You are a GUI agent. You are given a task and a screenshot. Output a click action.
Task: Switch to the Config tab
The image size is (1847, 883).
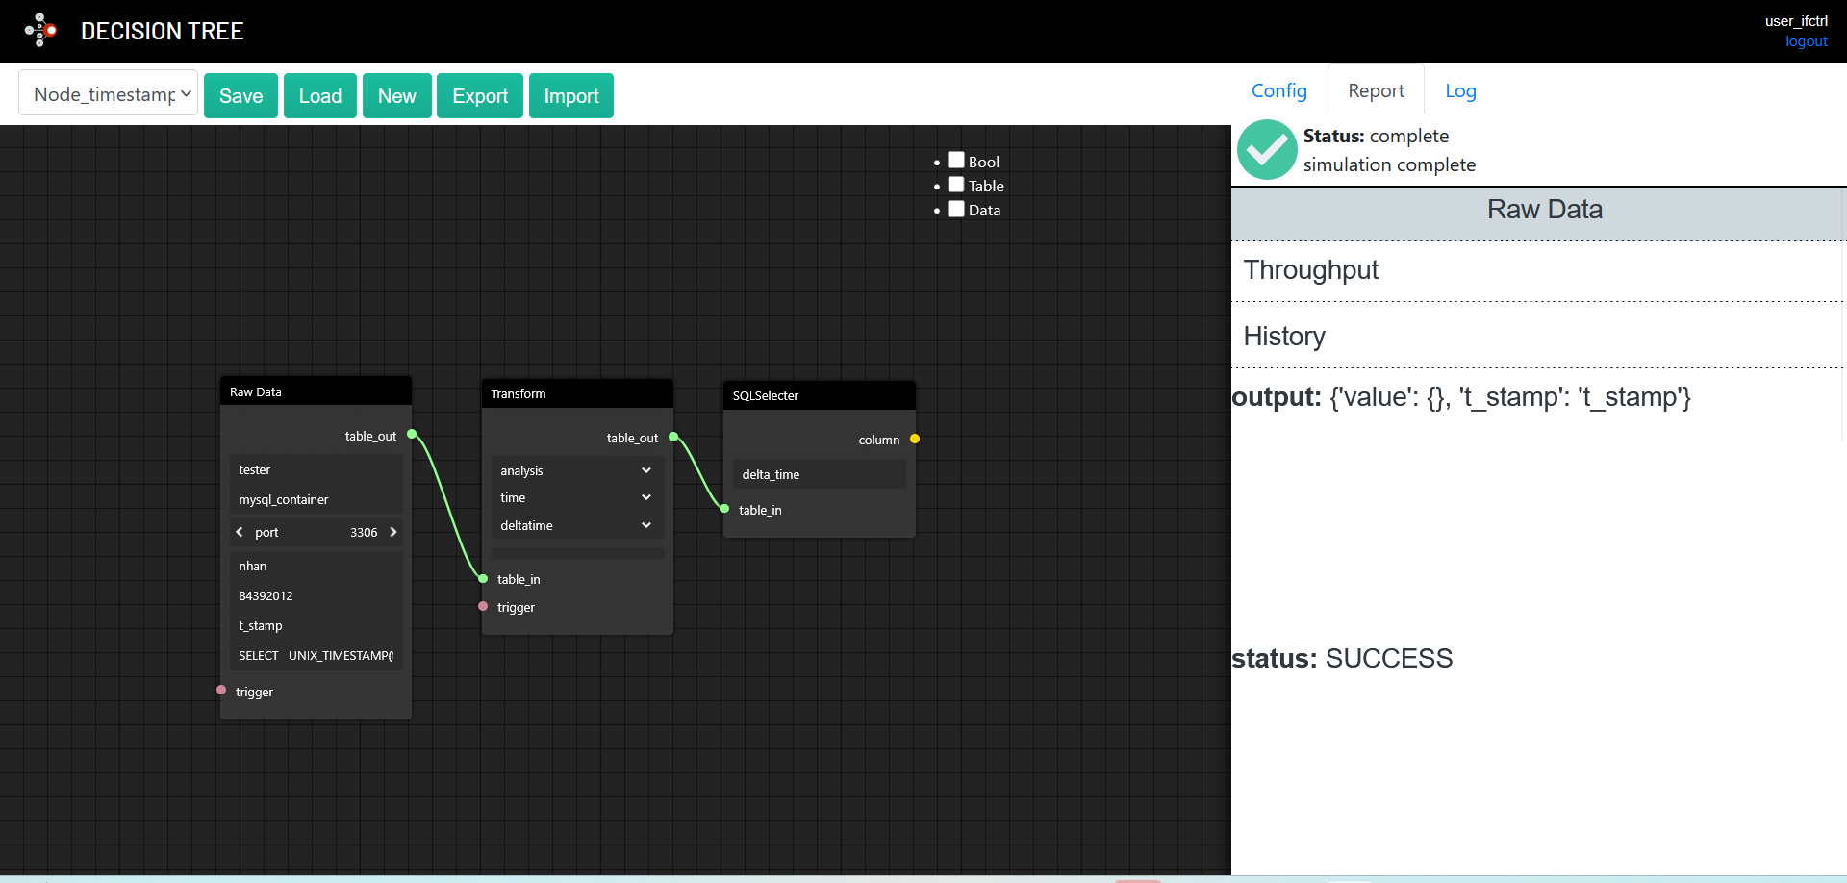pyautogui.click(x=1278, y=90)
